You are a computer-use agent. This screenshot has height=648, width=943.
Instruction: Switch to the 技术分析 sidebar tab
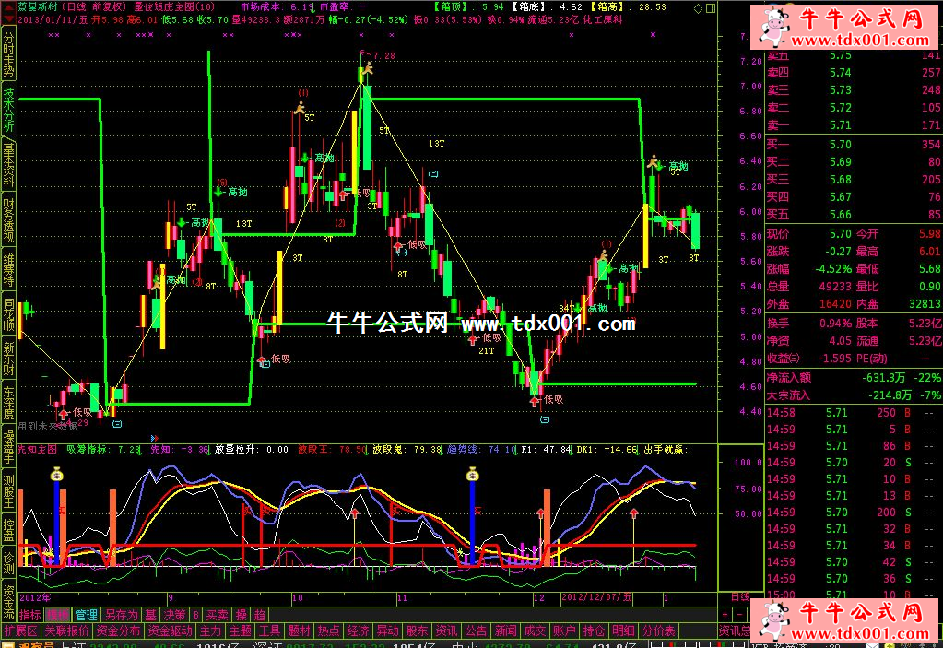point(8,110)
